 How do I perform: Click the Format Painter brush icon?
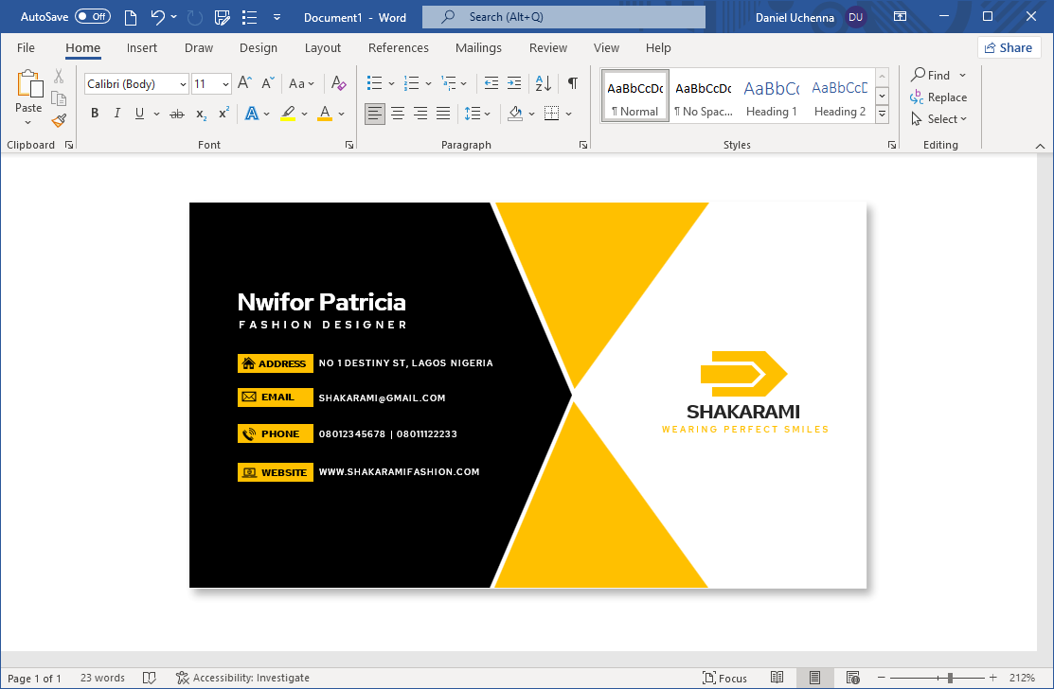59,120
